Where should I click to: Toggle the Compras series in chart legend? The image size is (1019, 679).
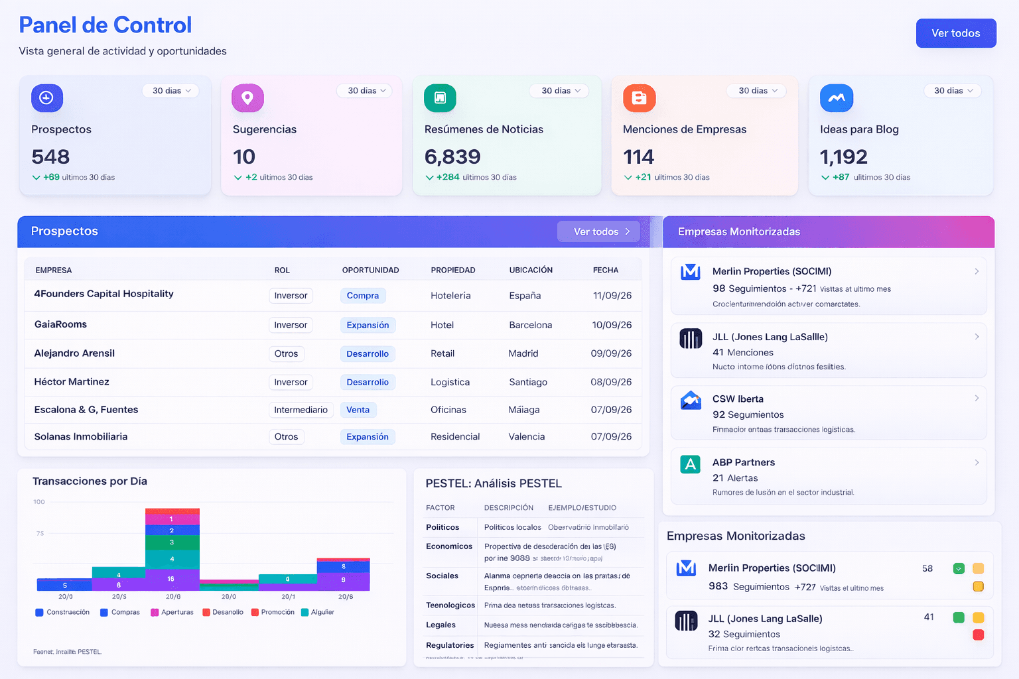point(120,612)
